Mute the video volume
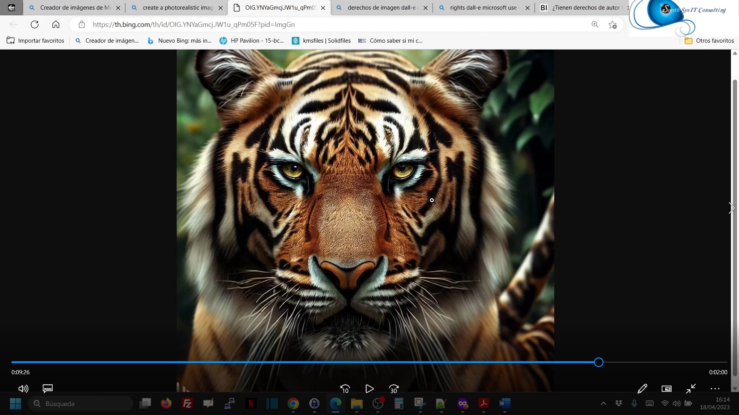This screenshot has height=415, width=739. click(x=23, y=388)
